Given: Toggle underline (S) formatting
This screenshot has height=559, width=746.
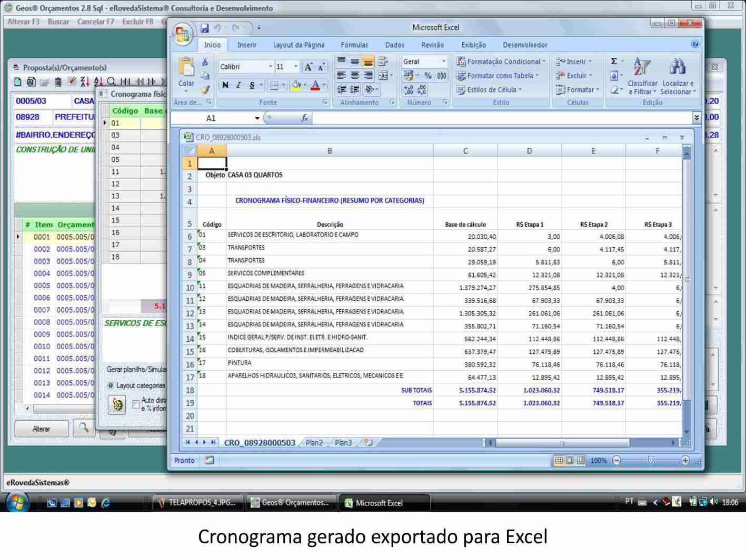Looking at the screenshot, I should (x=252, y=85).
